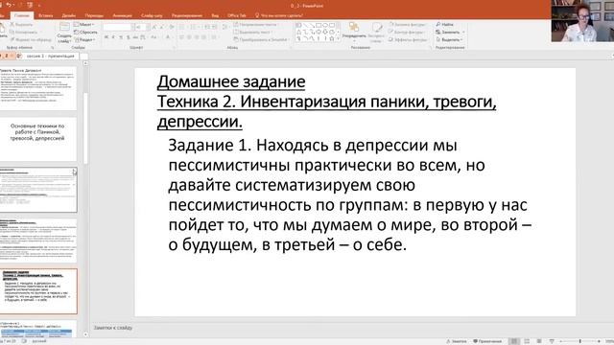Viewport: 614px width, 345px height.
Task: Convert text to SmartArt
Action: coord(261,40)
